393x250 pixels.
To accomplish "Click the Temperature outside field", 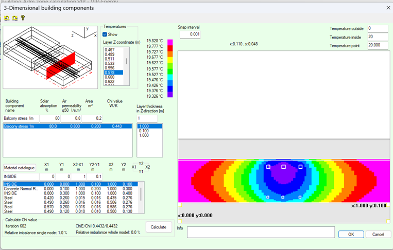I will pos(377,28).
